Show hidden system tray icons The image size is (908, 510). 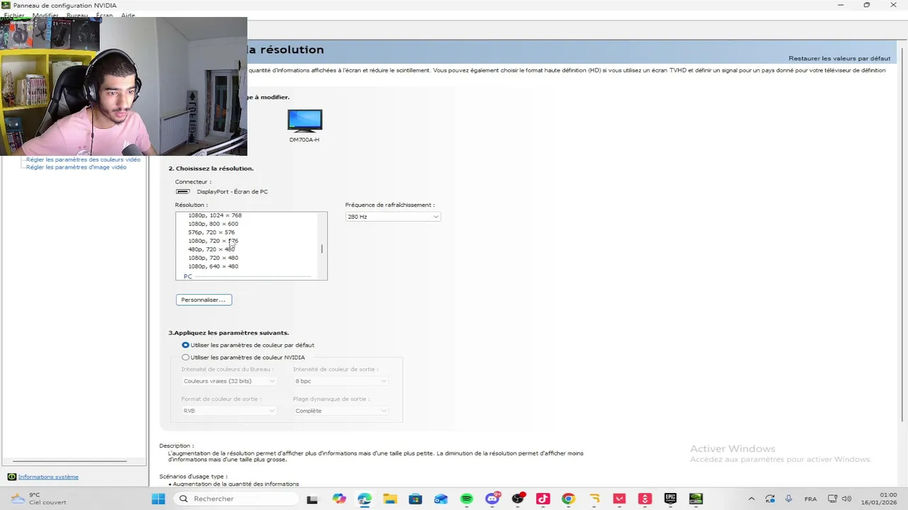(x=751, y=499)
